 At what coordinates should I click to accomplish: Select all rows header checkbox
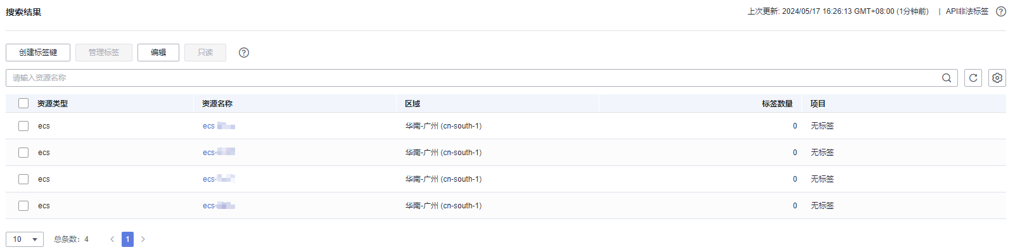(23, 103)
